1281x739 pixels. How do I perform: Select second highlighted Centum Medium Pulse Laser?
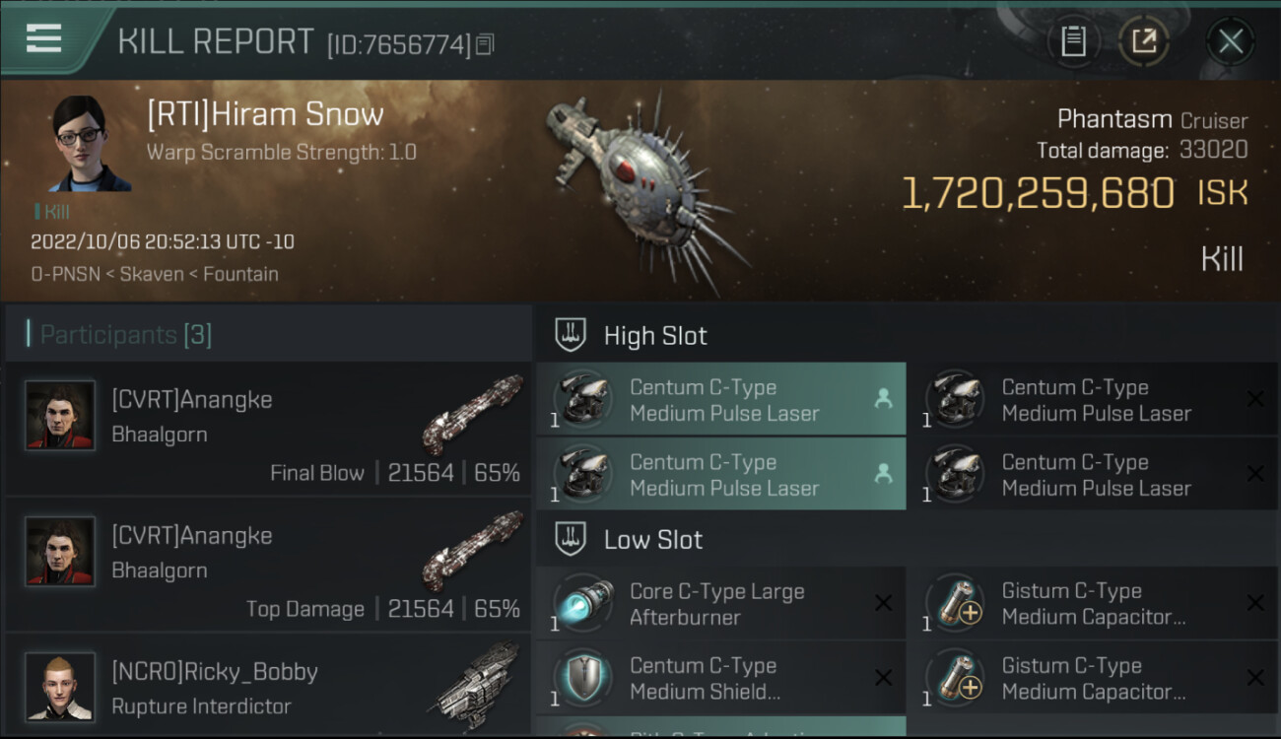coord(721,475)
